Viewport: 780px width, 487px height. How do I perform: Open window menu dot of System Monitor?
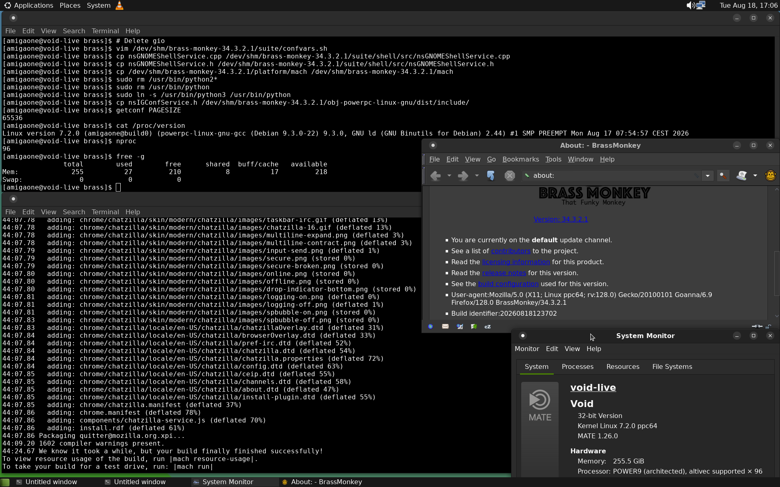[x=523, y=336]
